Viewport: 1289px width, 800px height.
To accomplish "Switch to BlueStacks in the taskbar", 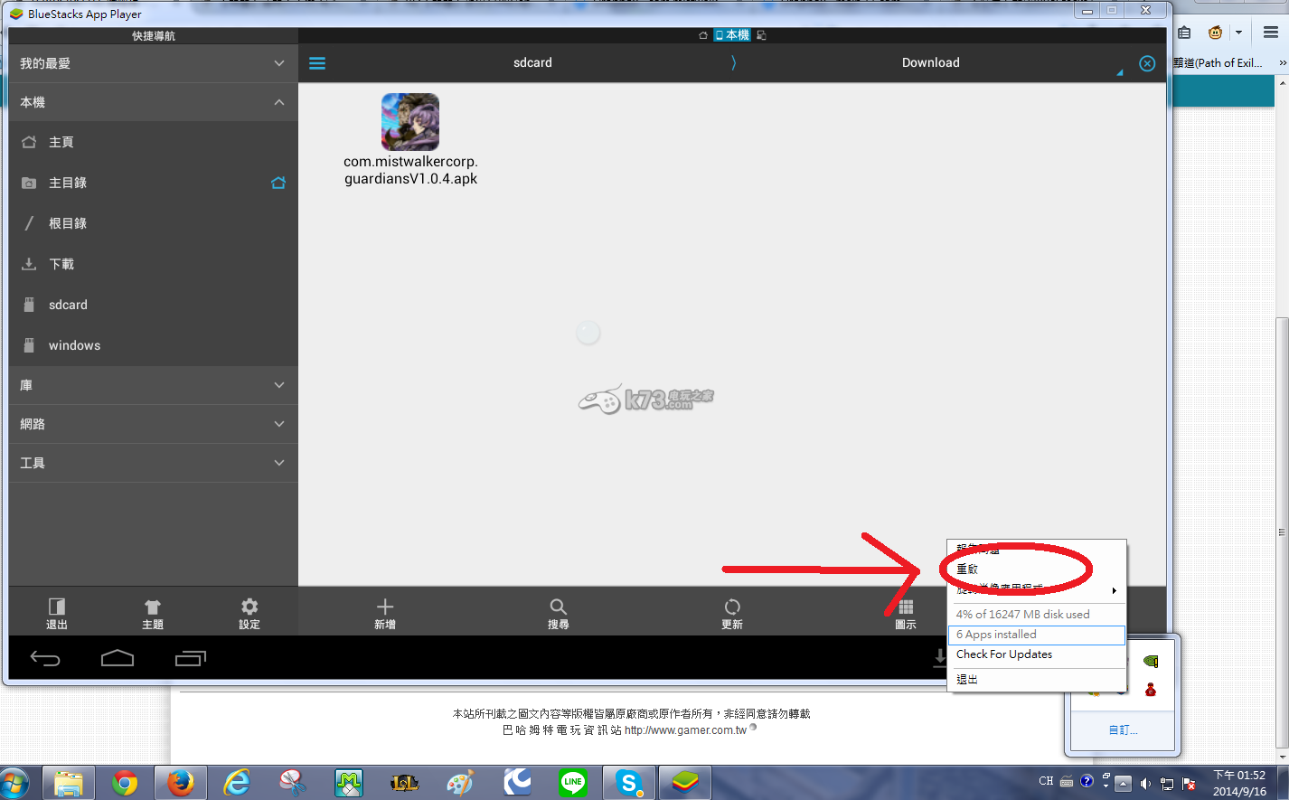I will click(x=685, y=783).
